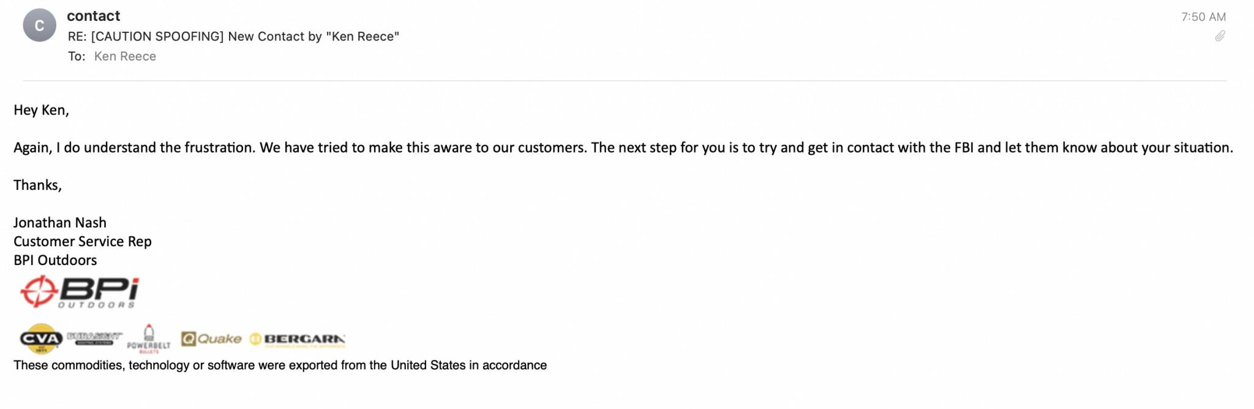Select recipient "Ken Reece" in To field
1254x409 pixels.
[x=125, y=56]
